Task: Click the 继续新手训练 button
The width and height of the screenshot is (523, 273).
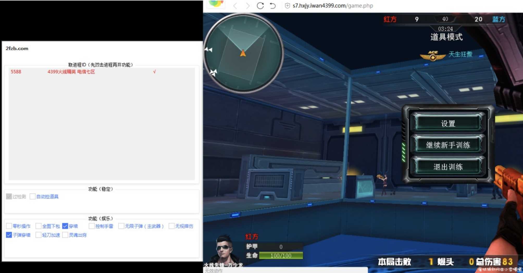Action: pyautogui.click(x=448, y=145)
